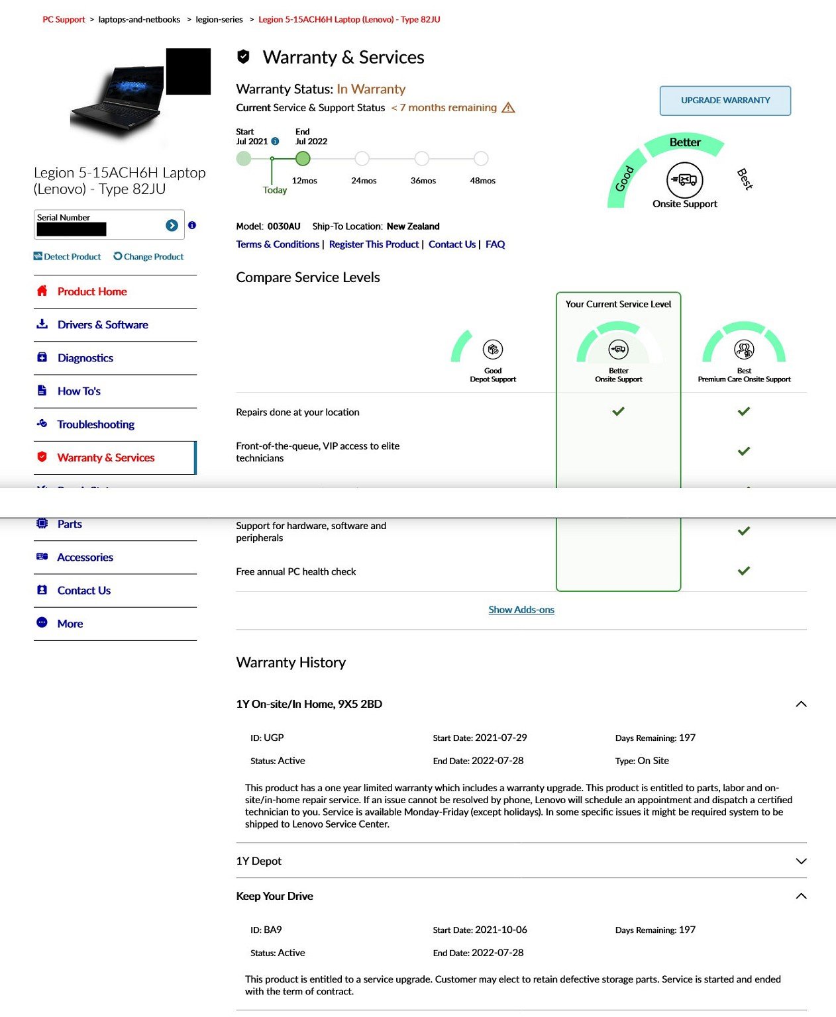Click the serial number info icon
Screen dimensions: 836x1017
(192, 225)
